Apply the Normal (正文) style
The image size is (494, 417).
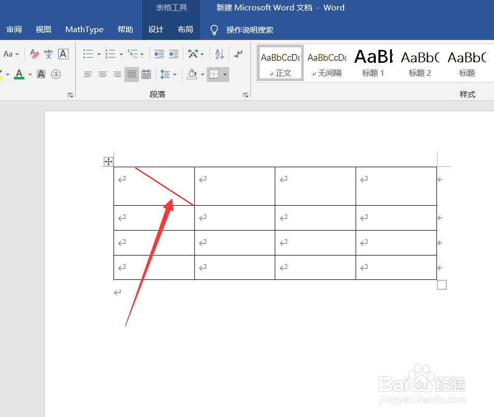coord(280,63)
